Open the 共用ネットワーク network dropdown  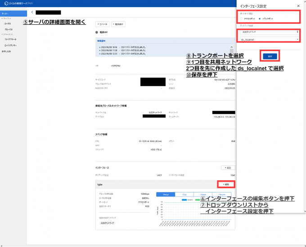coord(270,32)
